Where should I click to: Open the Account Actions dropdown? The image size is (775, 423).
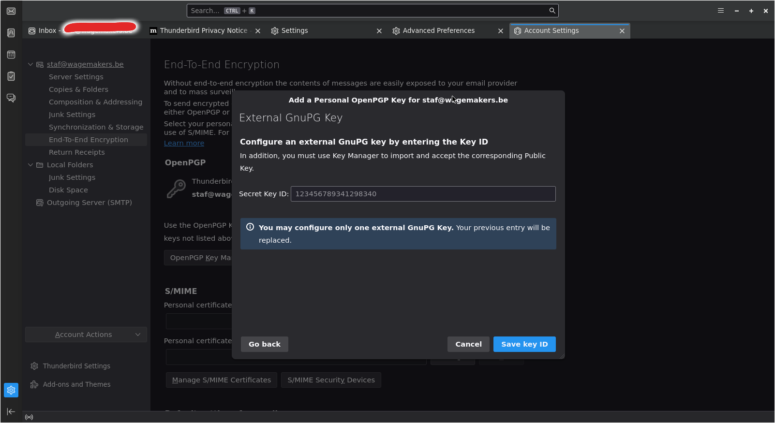(x=86, y=335)
